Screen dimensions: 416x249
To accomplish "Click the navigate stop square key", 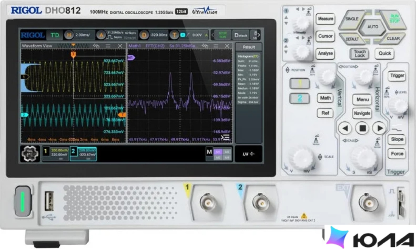I will pos(362,128).
